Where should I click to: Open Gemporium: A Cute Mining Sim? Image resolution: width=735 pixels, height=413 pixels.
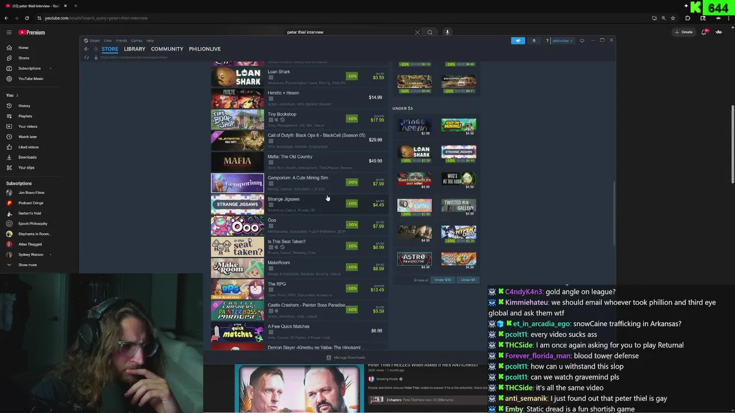(299, 182)
